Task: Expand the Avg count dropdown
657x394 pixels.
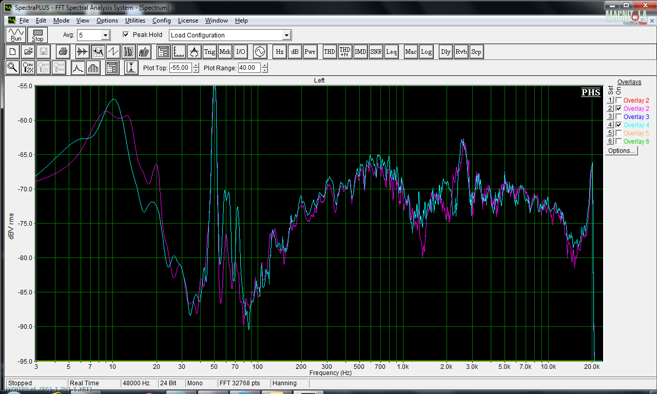Action: coord(105,35)
